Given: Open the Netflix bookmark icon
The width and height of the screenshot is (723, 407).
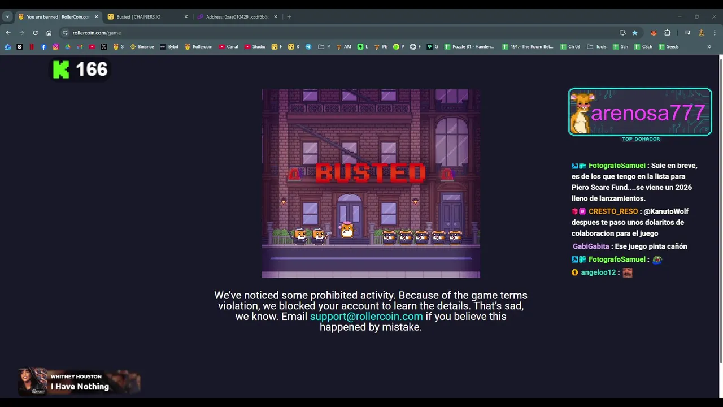Looking at the screenshot, I should 32,47.
